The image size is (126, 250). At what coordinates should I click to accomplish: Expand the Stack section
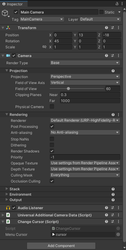[7, 189]
